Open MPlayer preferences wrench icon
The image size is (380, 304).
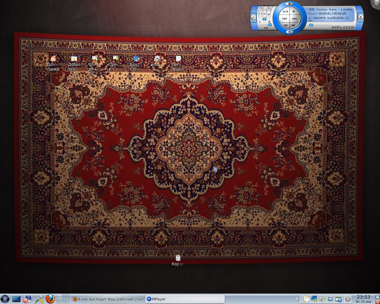coord(253,18)
